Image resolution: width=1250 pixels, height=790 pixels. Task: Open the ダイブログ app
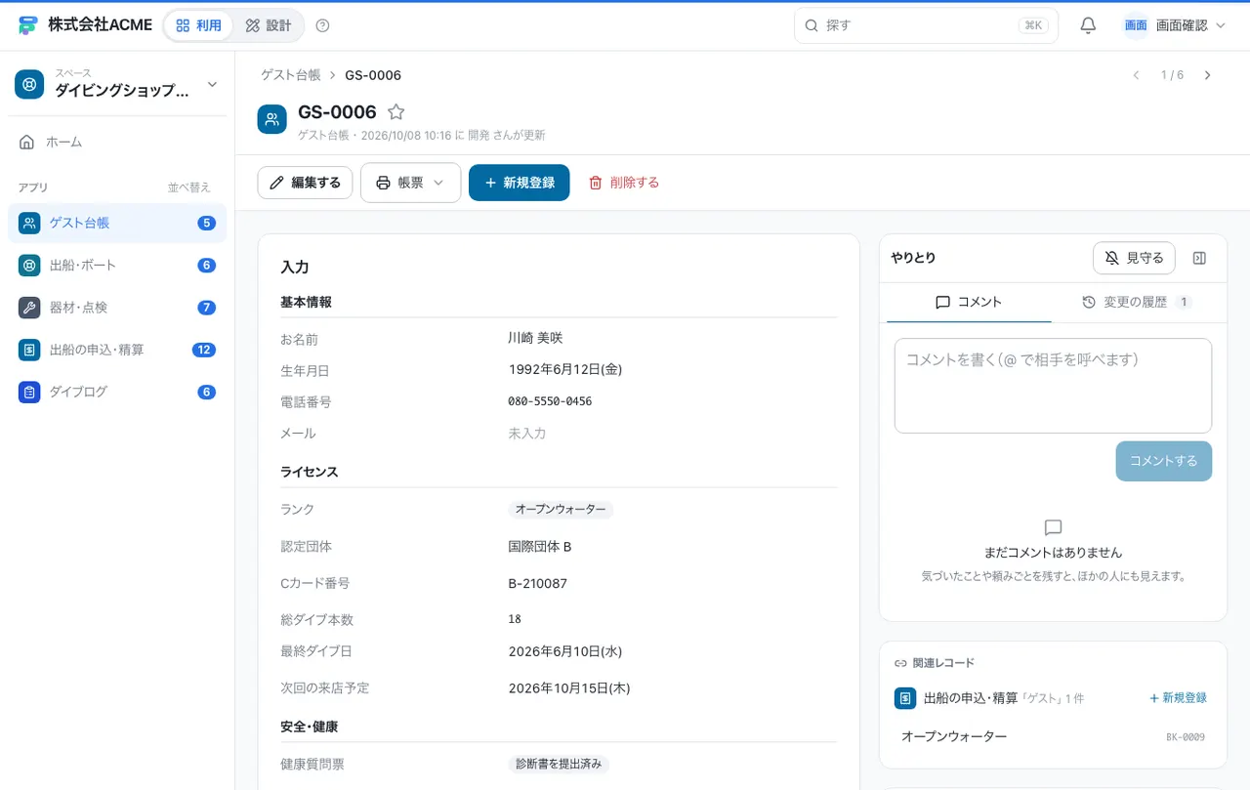click(x=117, y=392)
